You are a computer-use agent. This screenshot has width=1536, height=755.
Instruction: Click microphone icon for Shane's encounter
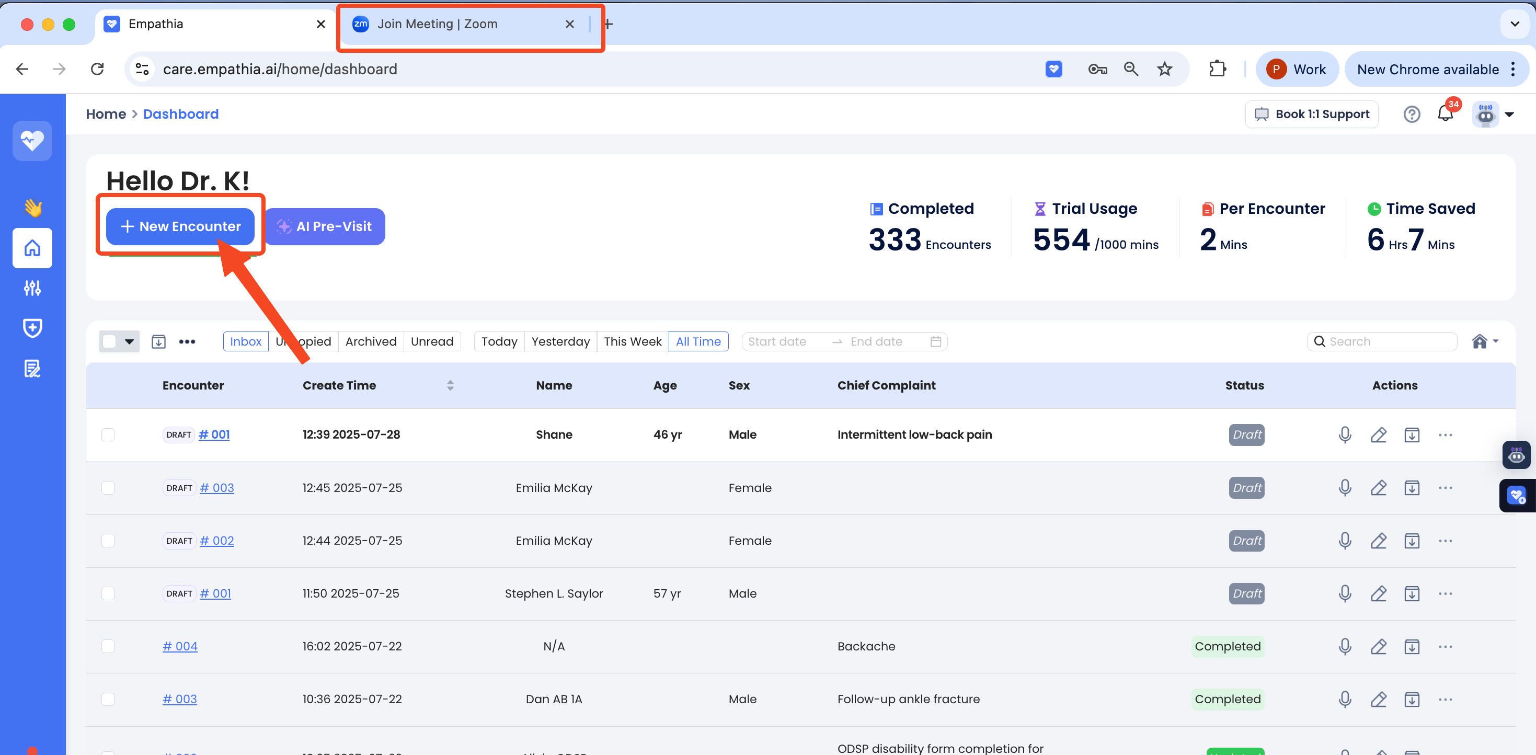[x=1345, y=434]
